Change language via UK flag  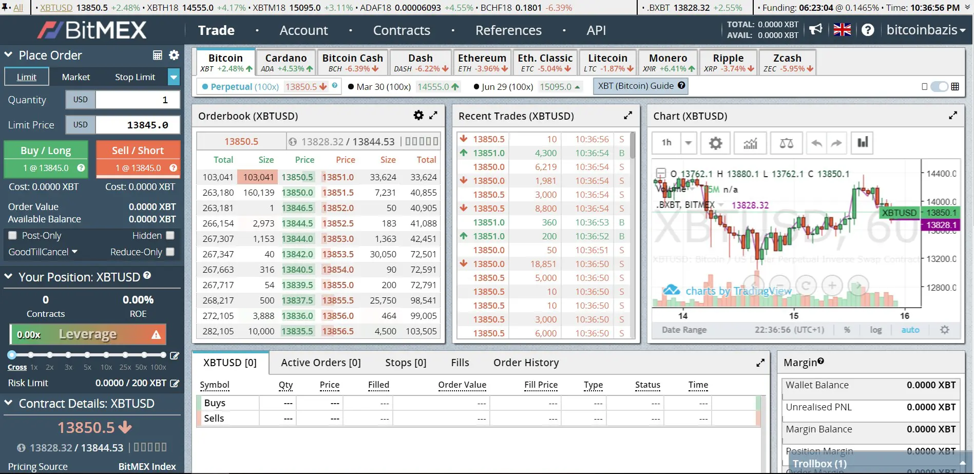[x=842, y=30]
